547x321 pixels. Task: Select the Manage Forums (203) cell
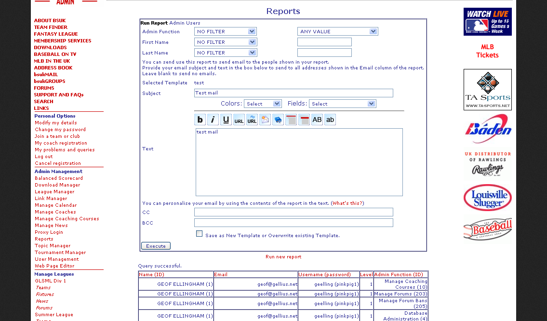point(400,294)
